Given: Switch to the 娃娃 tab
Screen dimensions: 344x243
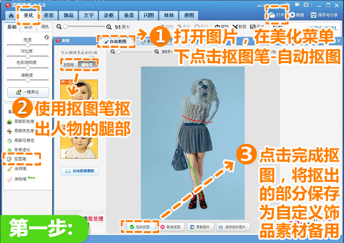Looking at the screenshot, I should [169, 15].
